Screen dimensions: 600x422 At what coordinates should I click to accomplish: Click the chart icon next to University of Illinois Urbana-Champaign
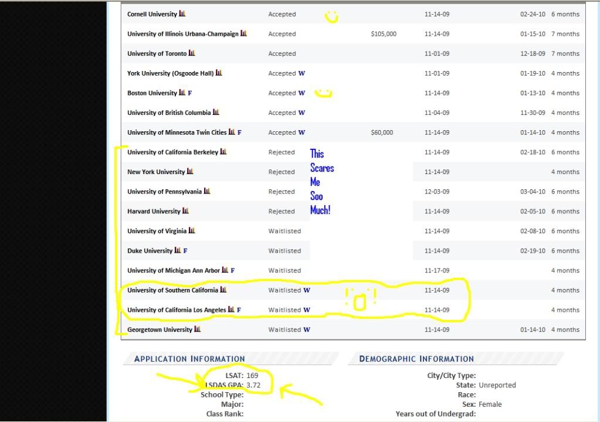244,33
